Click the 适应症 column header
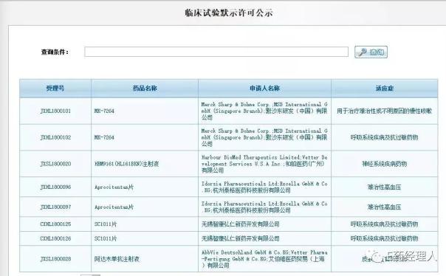 coord(385,89)
